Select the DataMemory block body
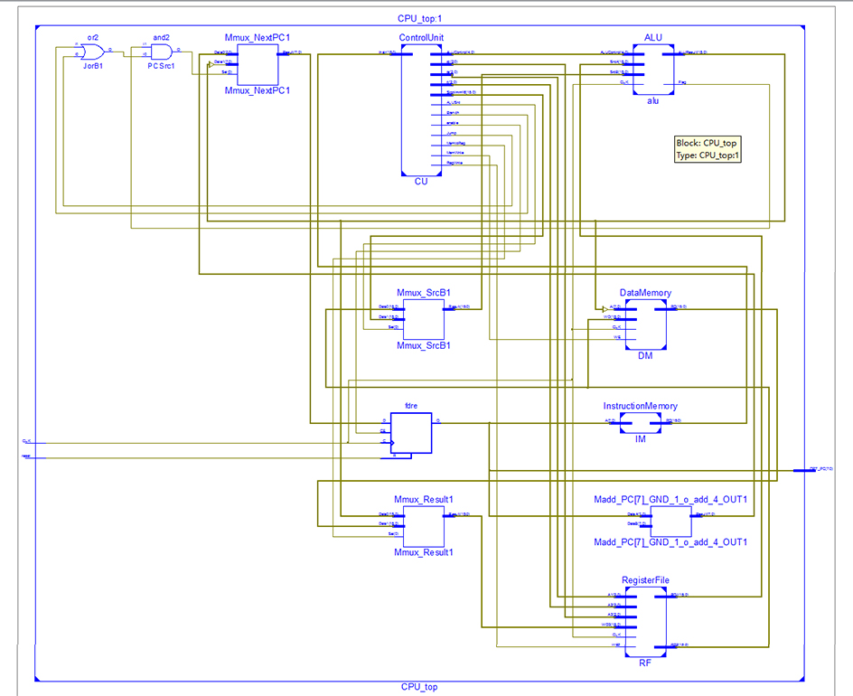Image resolution: width=853 pixels, height=696 pixels. 646,324
